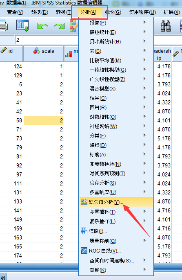This screenshot has height=280, width=182.
Task: Select the highlighted scale cell in row 58
Action: (x=43, y=120)
